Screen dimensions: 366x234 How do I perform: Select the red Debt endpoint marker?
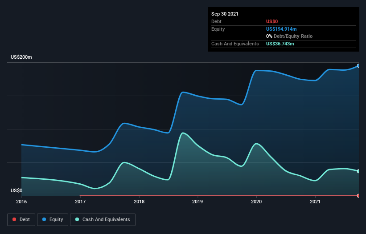pyautogui.click(x=358, y=196)
